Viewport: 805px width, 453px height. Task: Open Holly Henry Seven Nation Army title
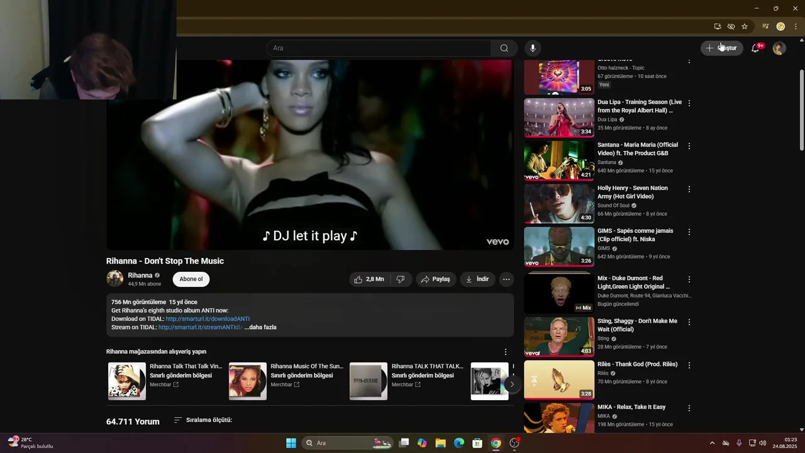(633, 192)
